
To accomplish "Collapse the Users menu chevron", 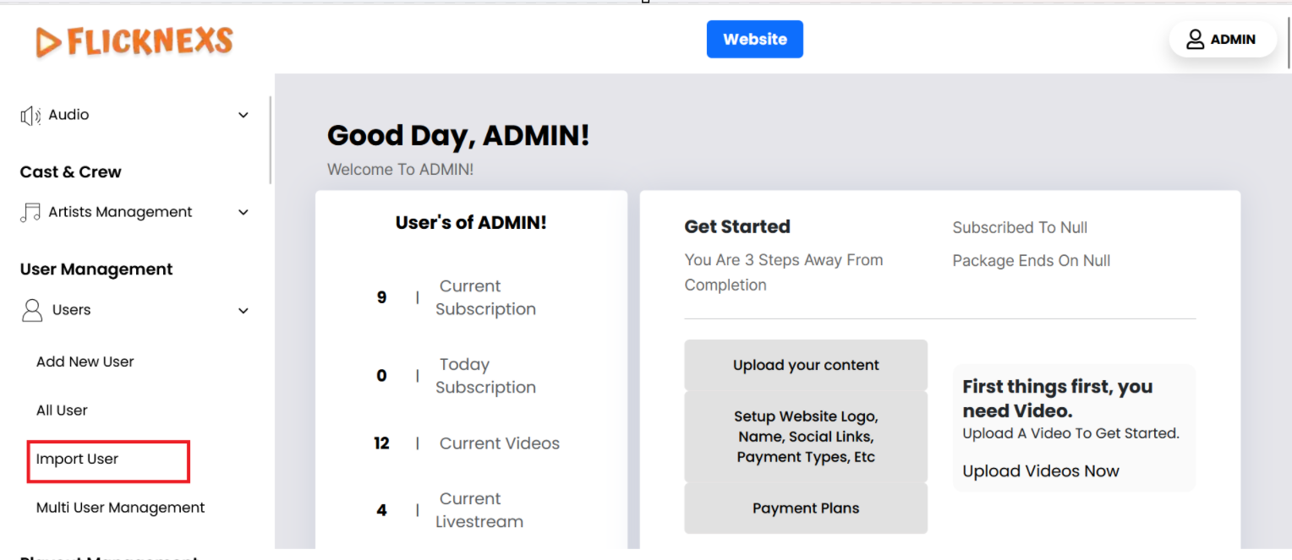I will 244,311.
